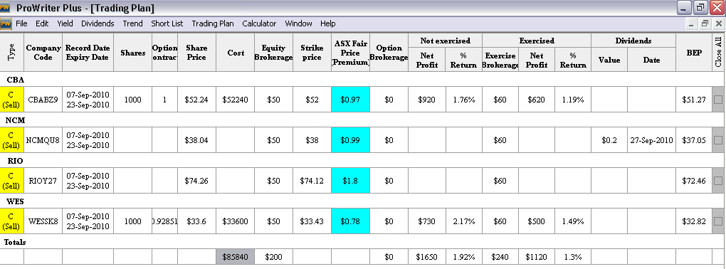Click the BEP column header
This screenshot has width=726, height=269.
(x=694, y=53)
